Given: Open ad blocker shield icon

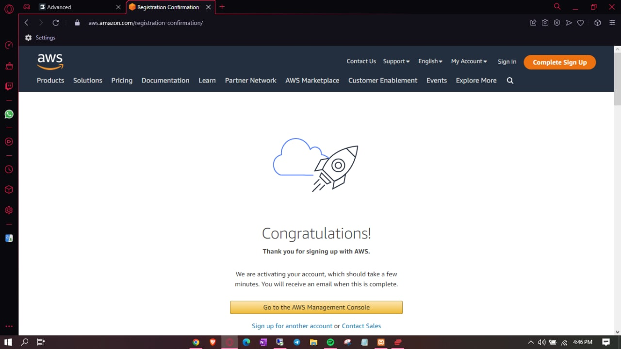Looking at the screenshot, I should [x=557, y=23].
